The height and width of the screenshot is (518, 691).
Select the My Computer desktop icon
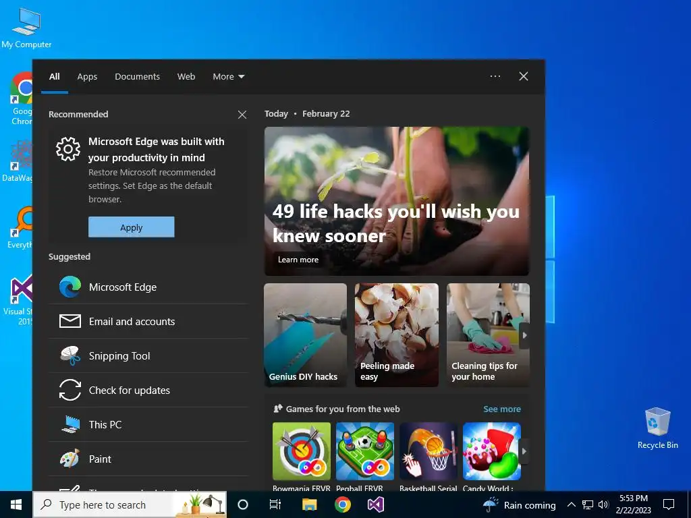26,28
